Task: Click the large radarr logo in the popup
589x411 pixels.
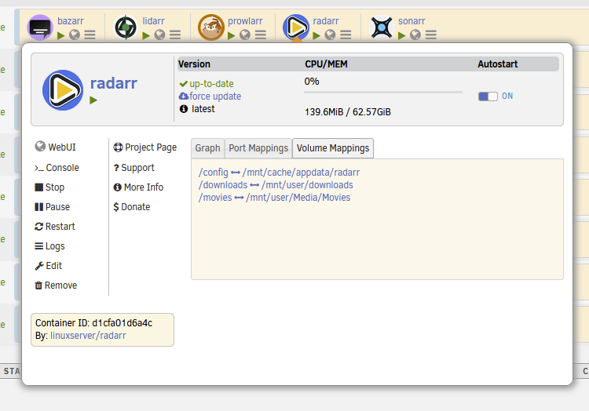Action: coord(63,90)
